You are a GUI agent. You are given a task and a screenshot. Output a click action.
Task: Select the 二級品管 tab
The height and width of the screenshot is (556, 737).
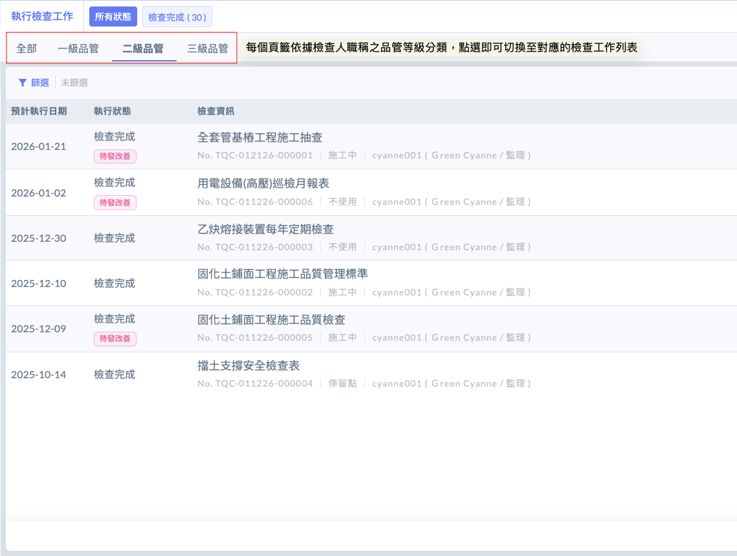[144, 48]
